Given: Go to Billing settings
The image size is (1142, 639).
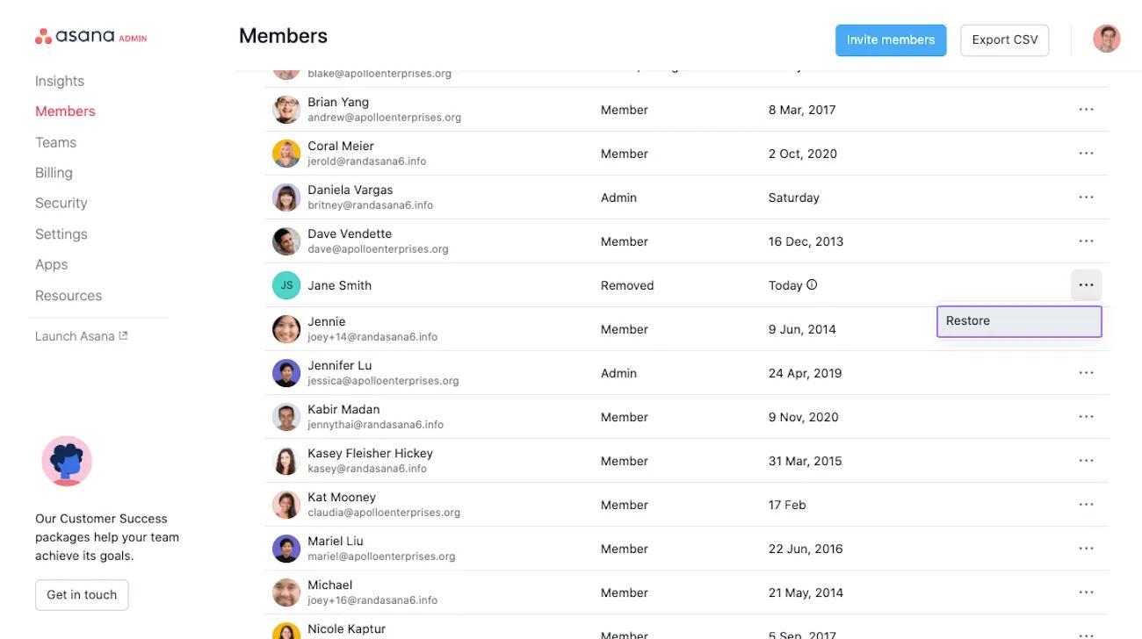Looking at the screenshot, I should [x=54, y=172].
